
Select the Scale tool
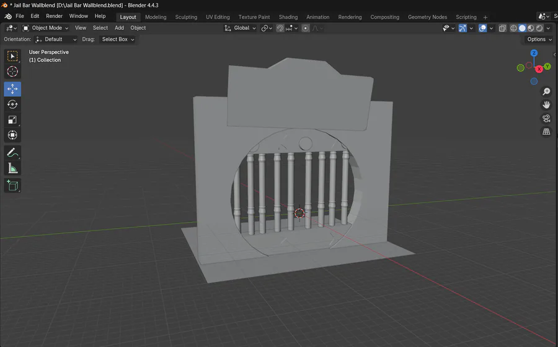[x=12, y=120]
